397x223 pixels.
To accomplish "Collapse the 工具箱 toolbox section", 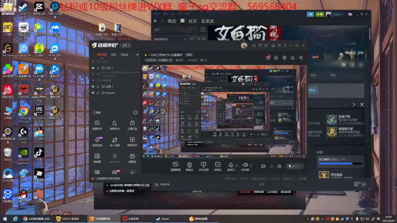I will click(x=135, y=112).
